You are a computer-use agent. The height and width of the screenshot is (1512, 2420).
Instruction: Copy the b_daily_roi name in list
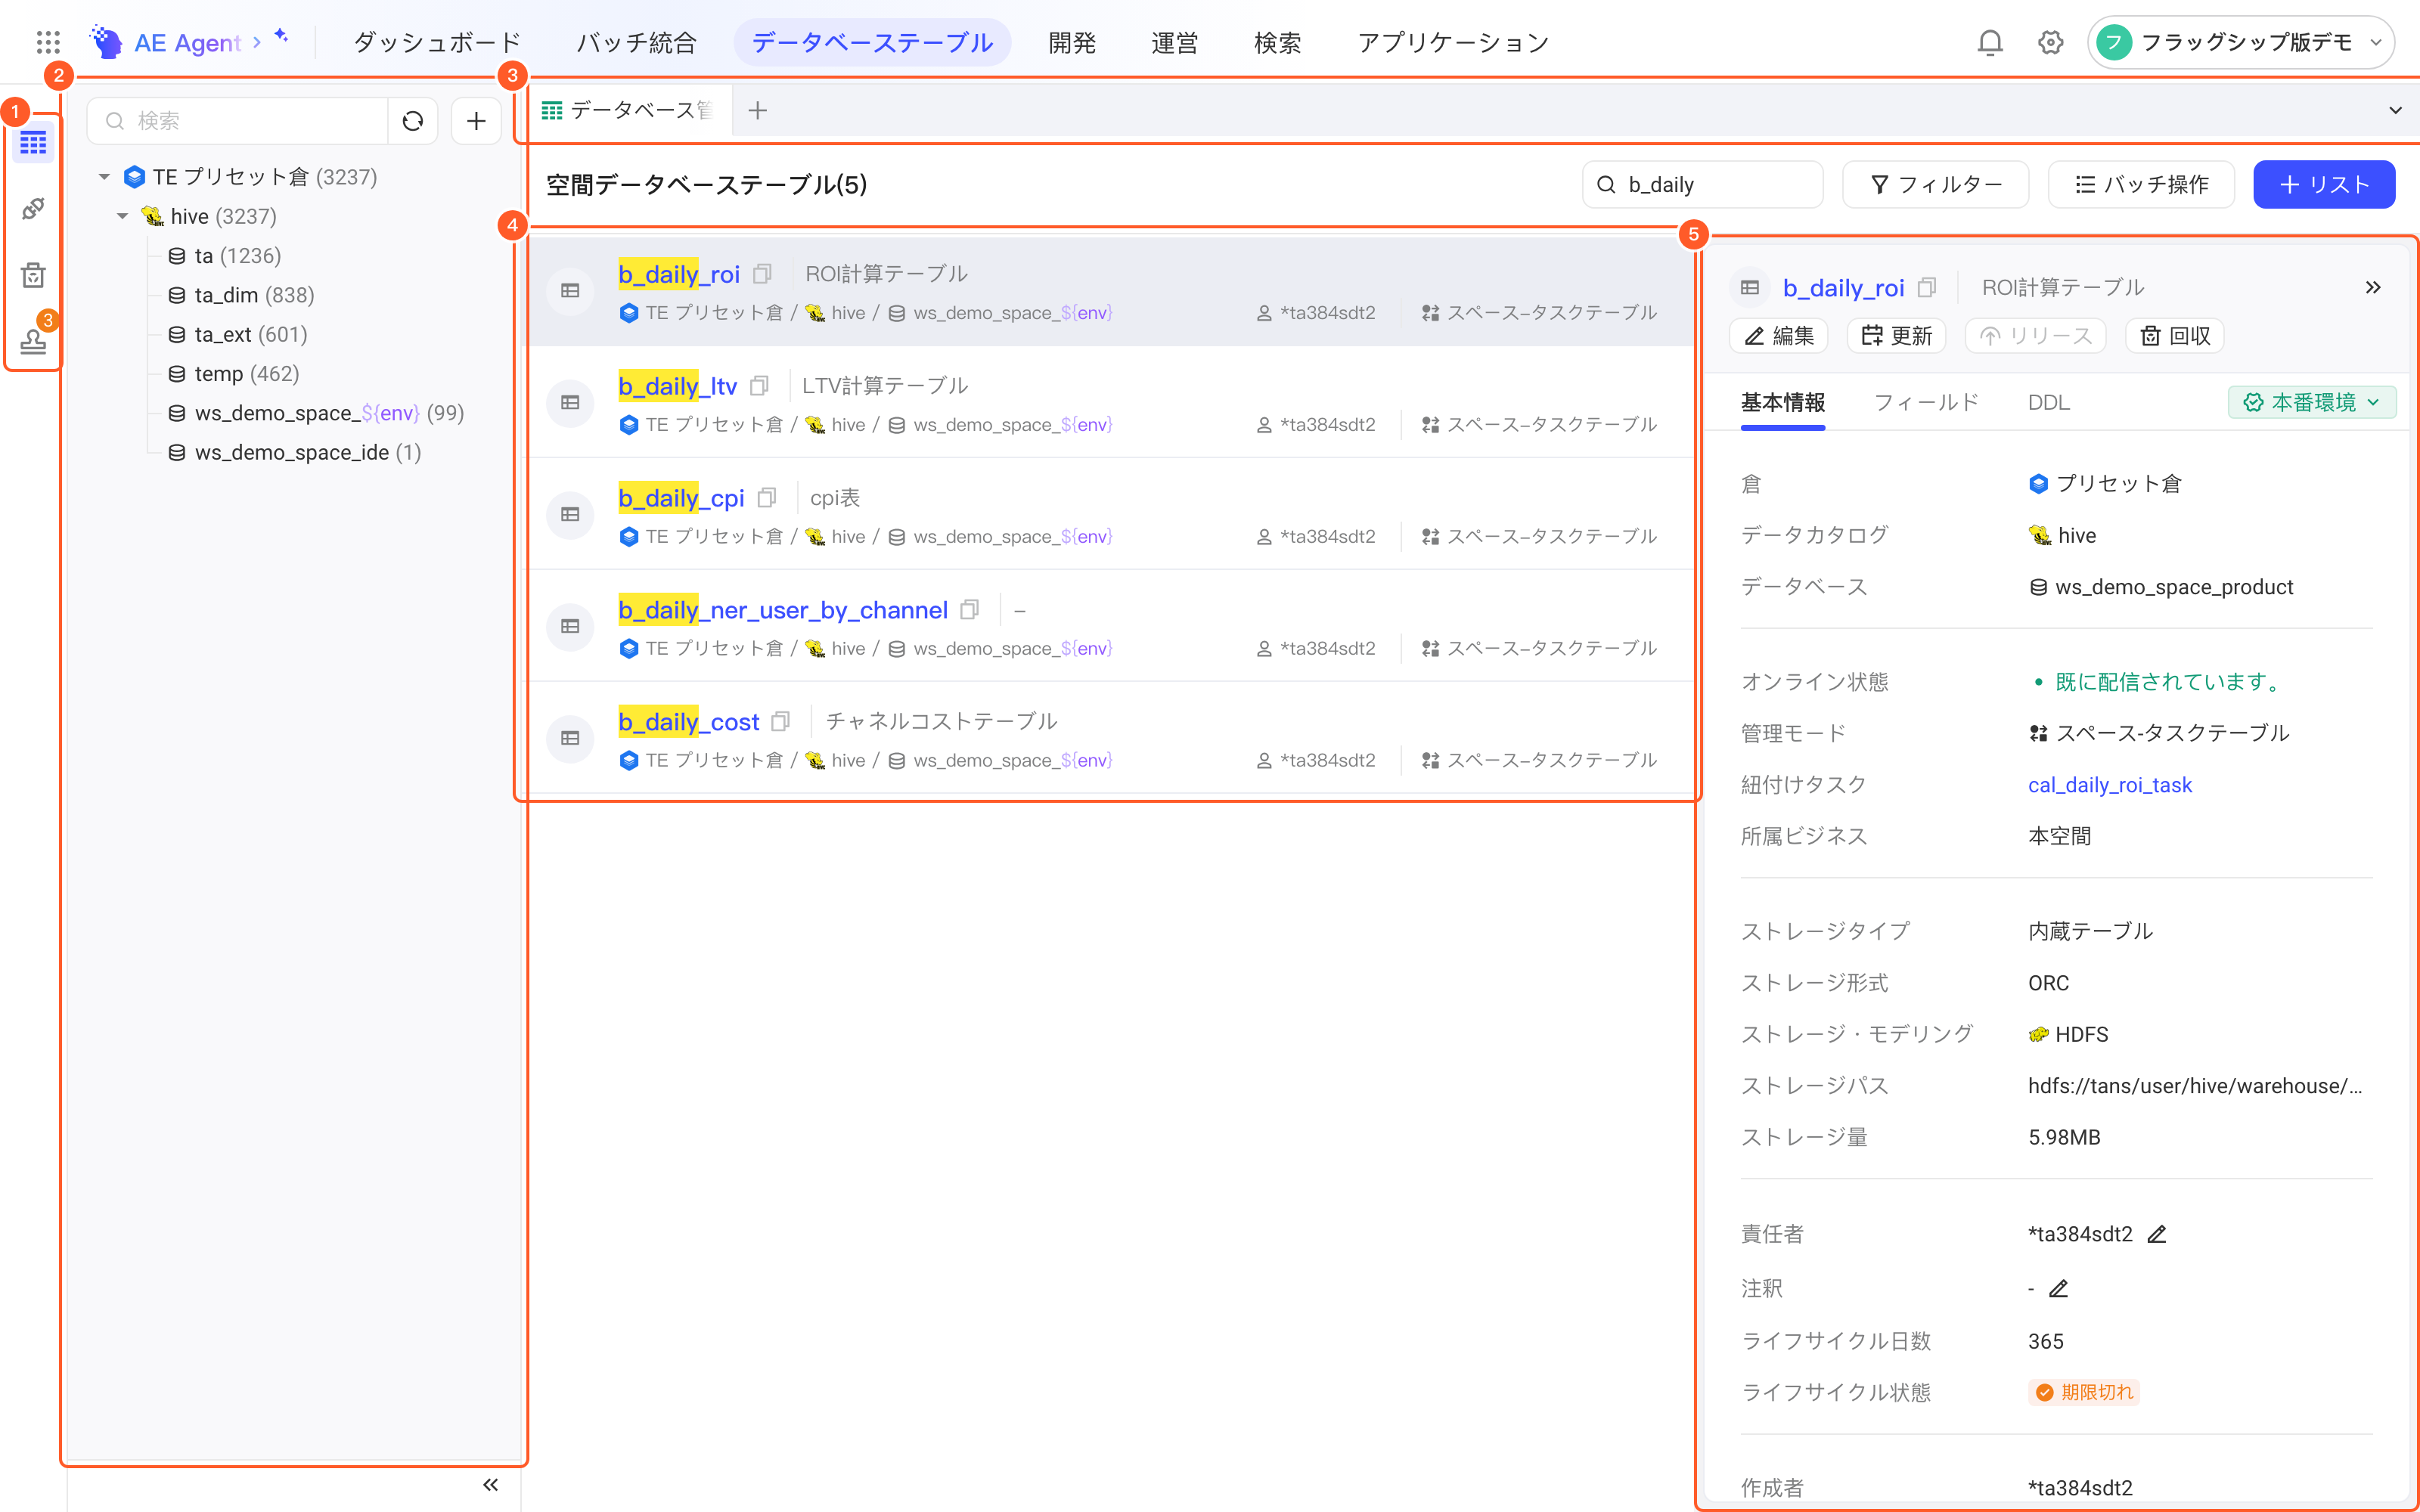coord(762,274)
